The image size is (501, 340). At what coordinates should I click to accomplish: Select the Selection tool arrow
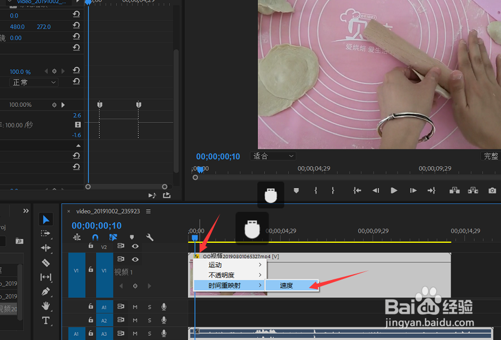pos(46,219)
